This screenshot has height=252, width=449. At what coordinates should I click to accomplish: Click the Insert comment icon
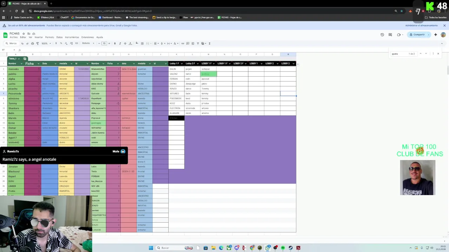[188, 43]
